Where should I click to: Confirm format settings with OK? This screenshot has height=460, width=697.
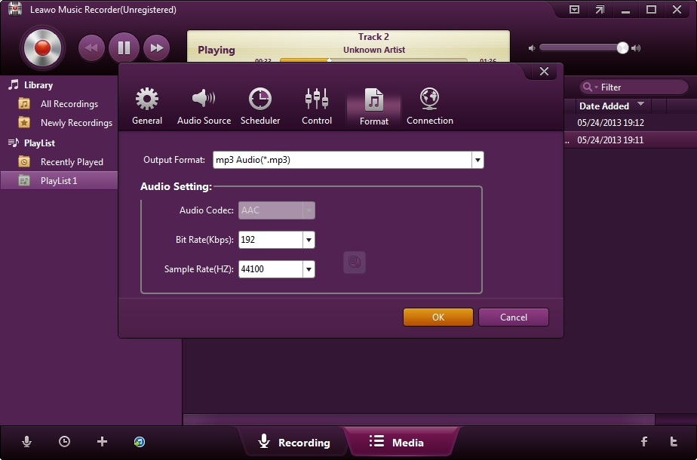click(438, 317)
